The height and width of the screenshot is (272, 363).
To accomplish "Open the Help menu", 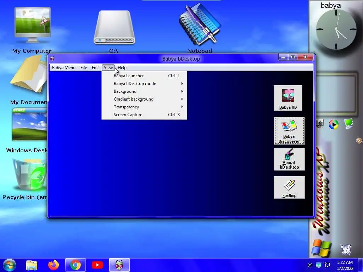I will [122, 68].
